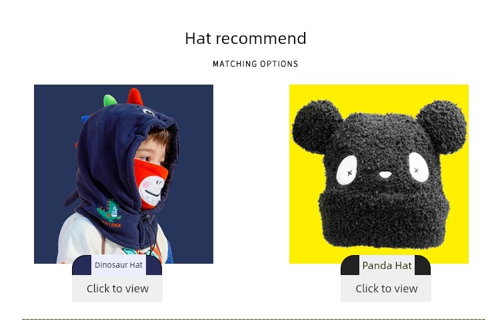Click the green spike on dinosaur hood

pos(110,101)
